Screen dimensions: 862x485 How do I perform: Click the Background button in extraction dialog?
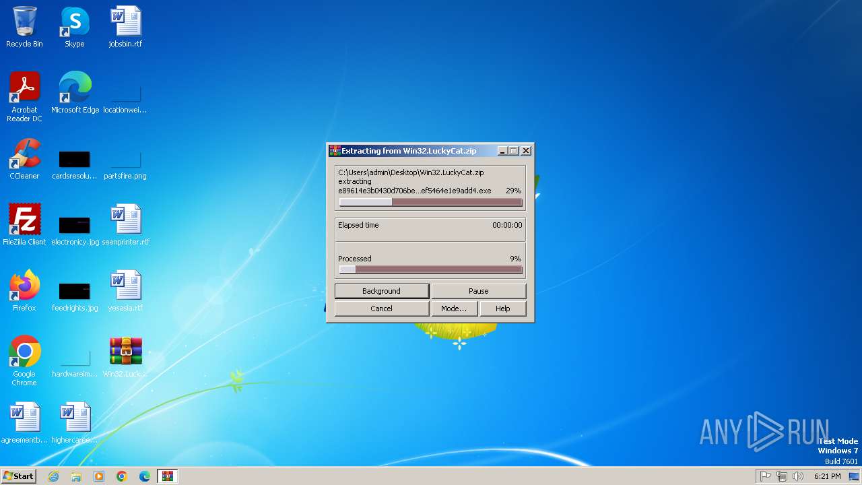(x=381, y=291)
